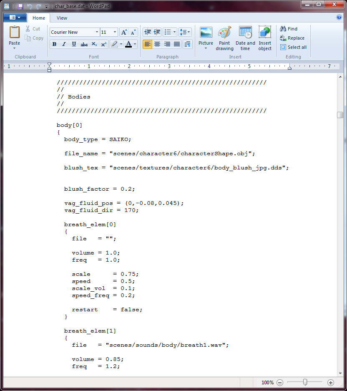Viewport: 347px width, 391px height.
Task: Maximize the WordPad window
Action: tap(319, 4)
